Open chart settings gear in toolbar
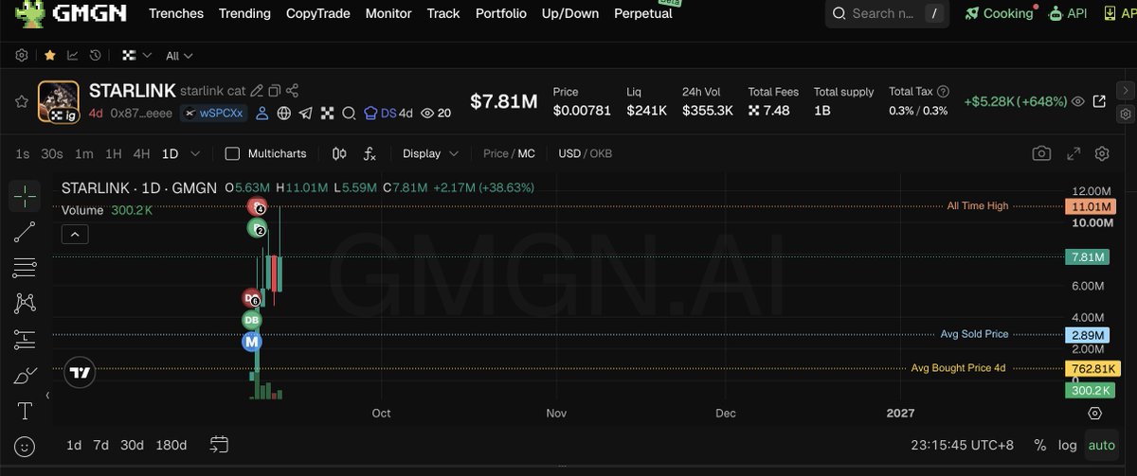 point(1102,153)
